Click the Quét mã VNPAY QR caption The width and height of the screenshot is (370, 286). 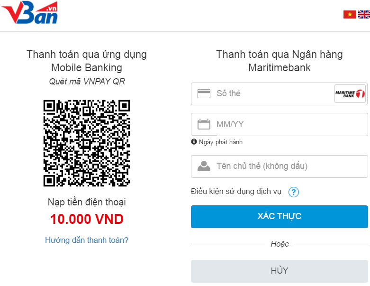pyautogui.click(x=87, y=81)
